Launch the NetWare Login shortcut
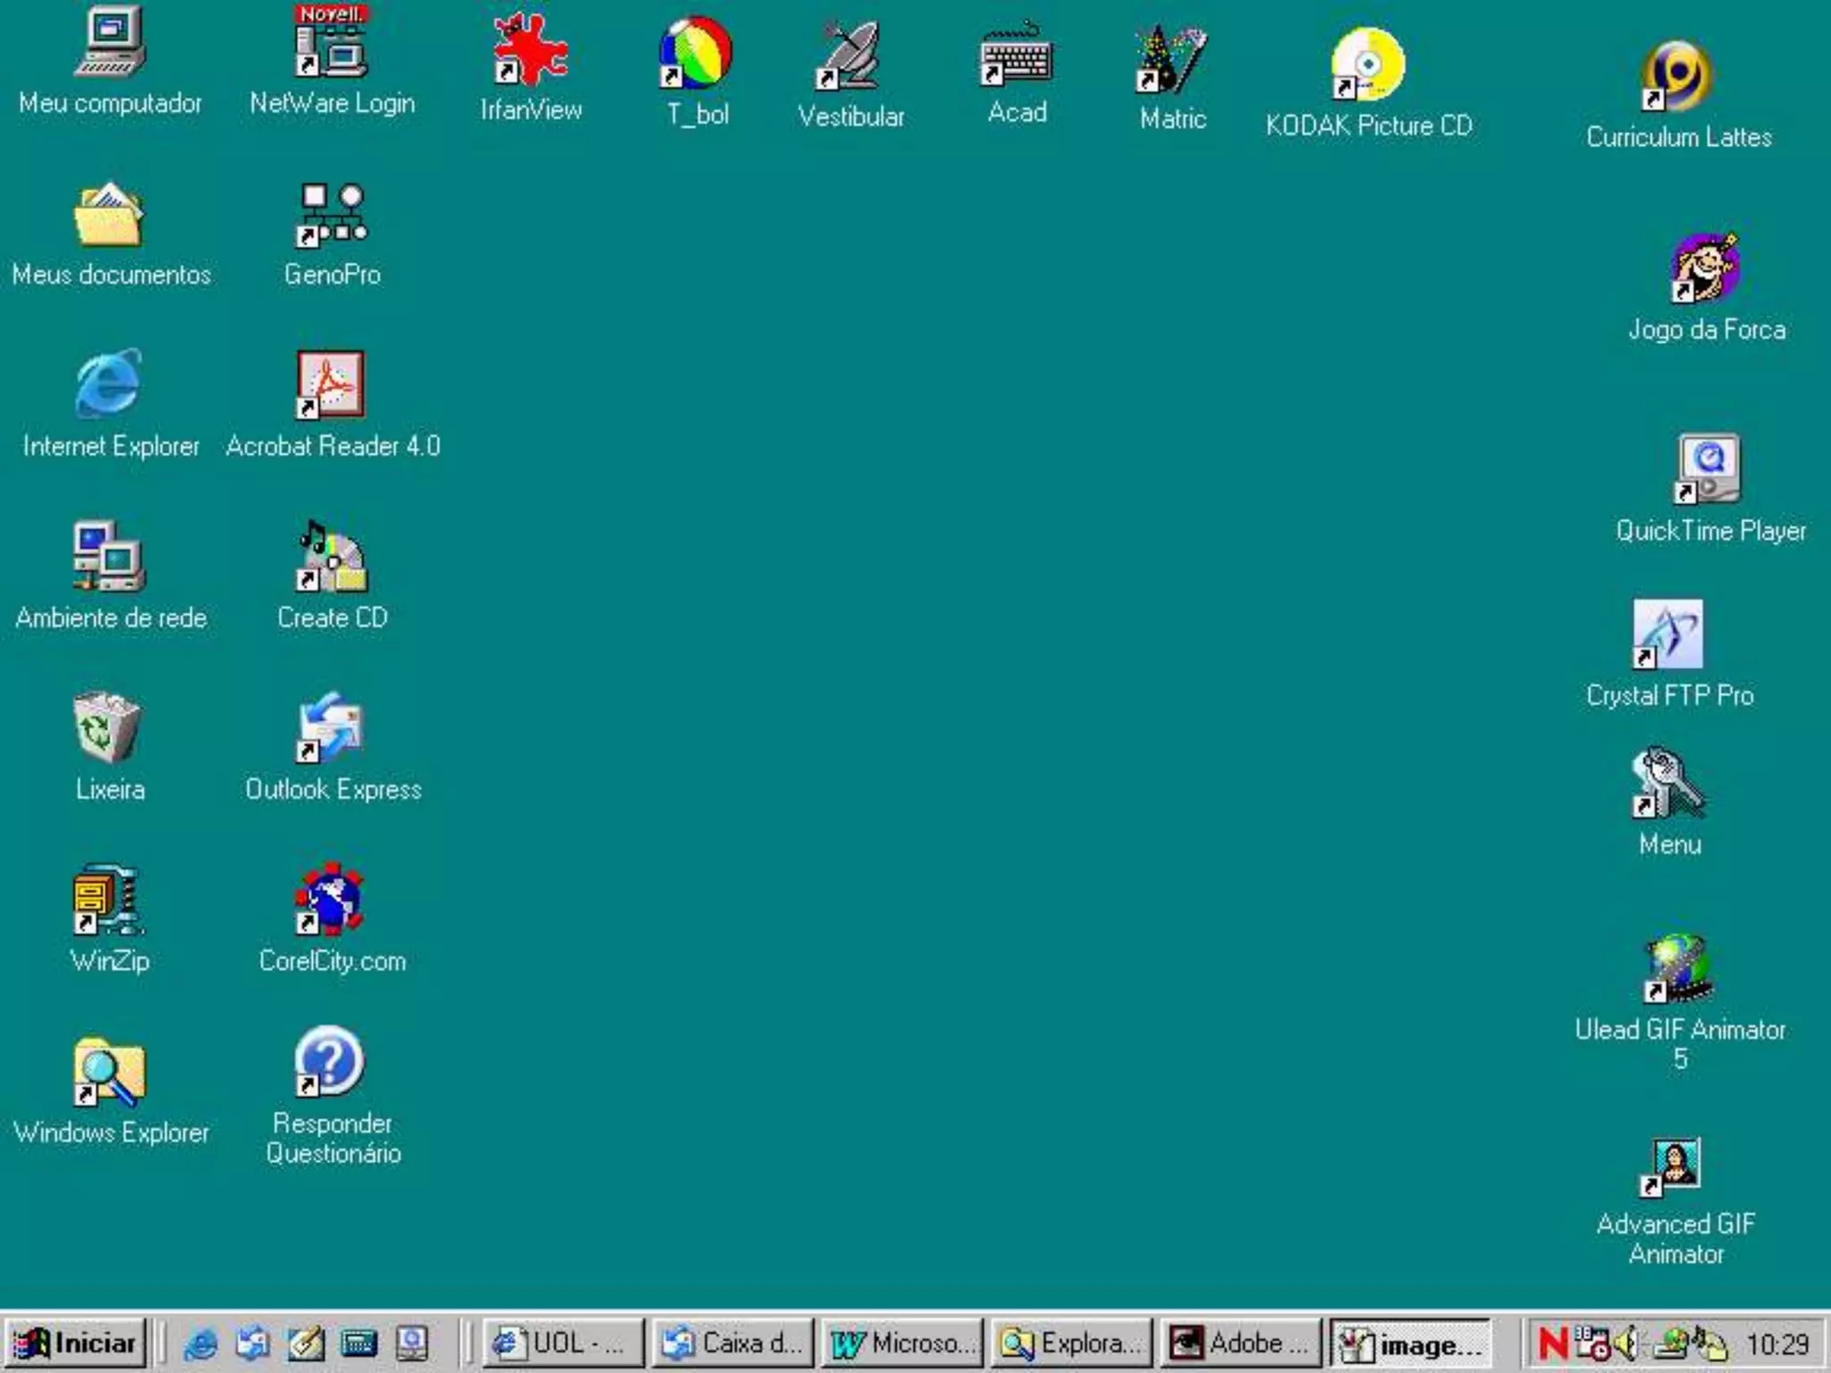 [x=332, y=45]
